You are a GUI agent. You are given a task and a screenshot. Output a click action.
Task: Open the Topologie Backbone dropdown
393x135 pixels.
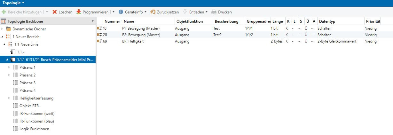click(93, 21)
